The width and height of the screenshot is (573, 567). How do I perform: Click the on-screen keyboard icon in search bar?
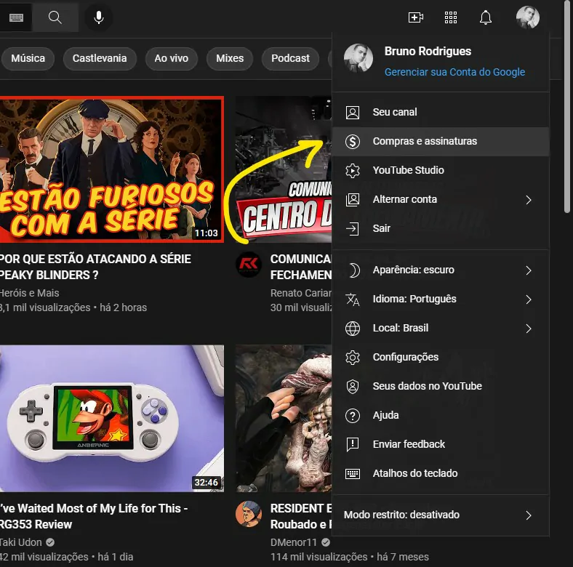pyautogui.click(x=16, y=17)
